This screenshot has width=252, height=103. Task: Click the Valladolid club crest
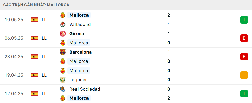pyautogui.click(x=63, y=24)
